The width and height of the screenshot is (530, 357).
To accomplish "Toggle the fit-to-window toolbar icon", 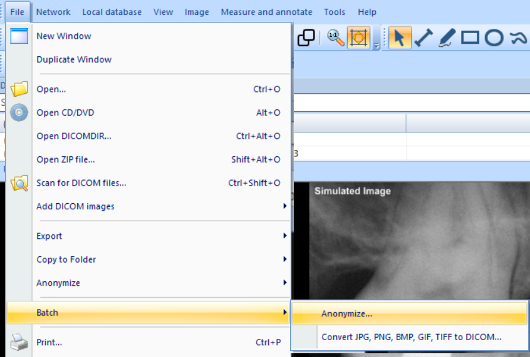I will pos(358,38).
